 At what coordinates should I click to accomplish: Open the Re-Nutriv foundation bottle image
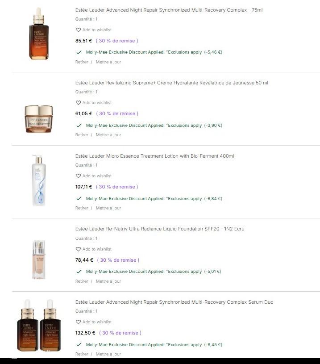point(39,259)
